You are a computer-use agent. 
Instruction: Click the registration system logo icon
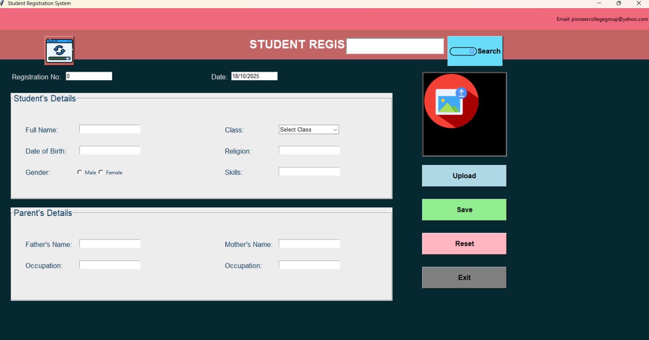pyautogui.click(x=59, y=50)
